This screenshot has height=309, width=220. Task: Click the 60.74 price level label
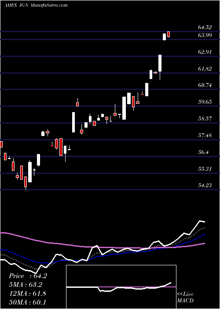click(205, 85)
